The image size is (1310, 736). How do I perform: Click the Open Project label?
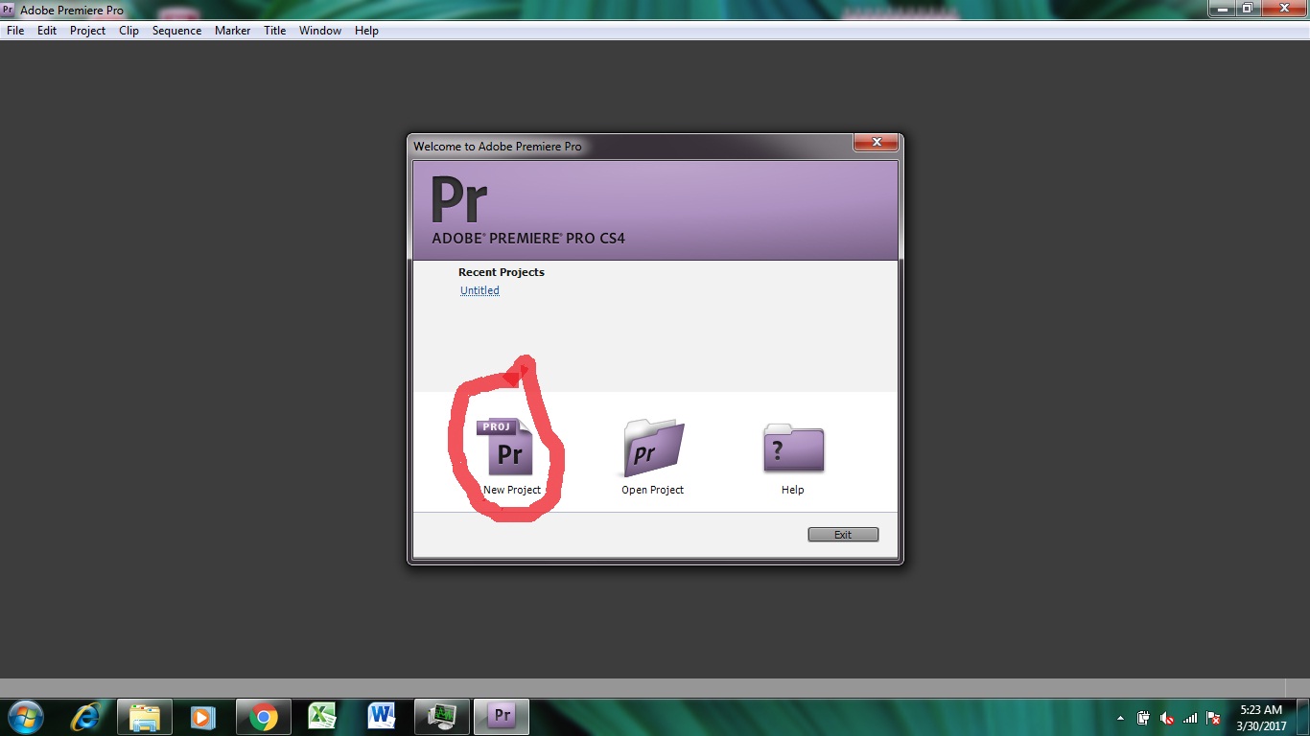click(x=653, y=490)
